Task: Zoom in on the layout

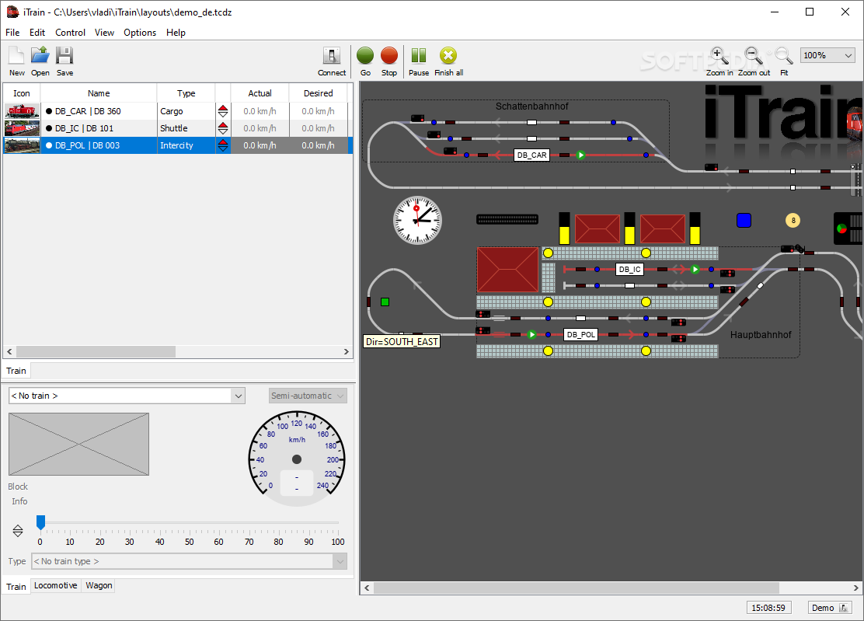Action: 719,61
